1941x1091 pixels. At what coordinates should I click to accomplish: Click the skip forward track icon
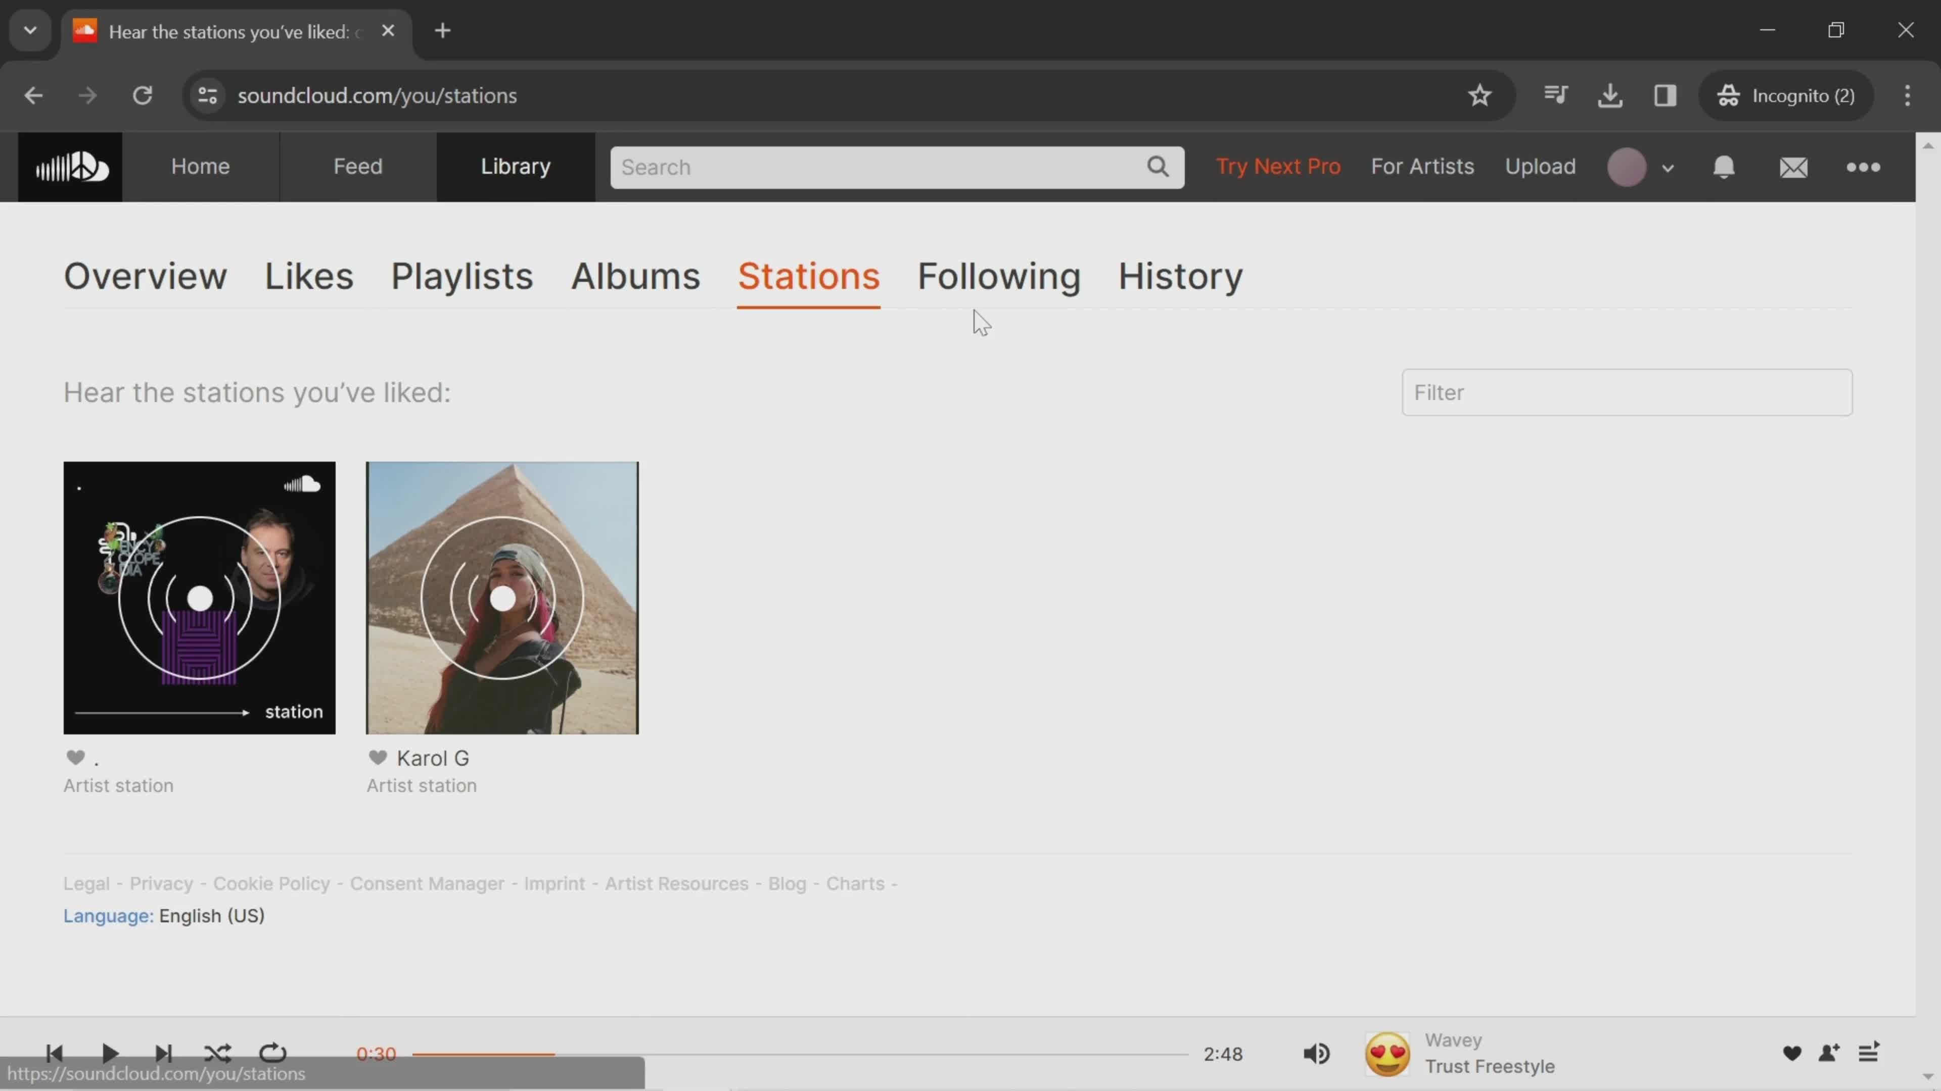pyautogui.click(x=163, y=1054)
